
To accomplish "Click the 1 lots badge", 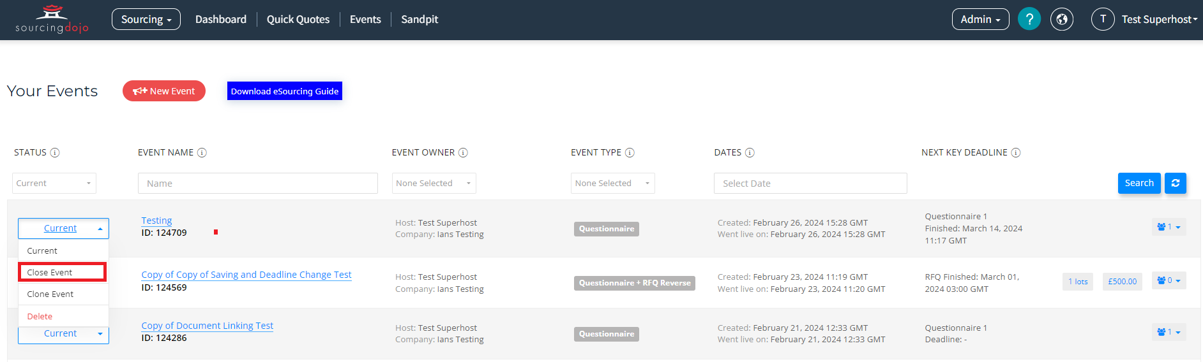I will pos(1078,282).
